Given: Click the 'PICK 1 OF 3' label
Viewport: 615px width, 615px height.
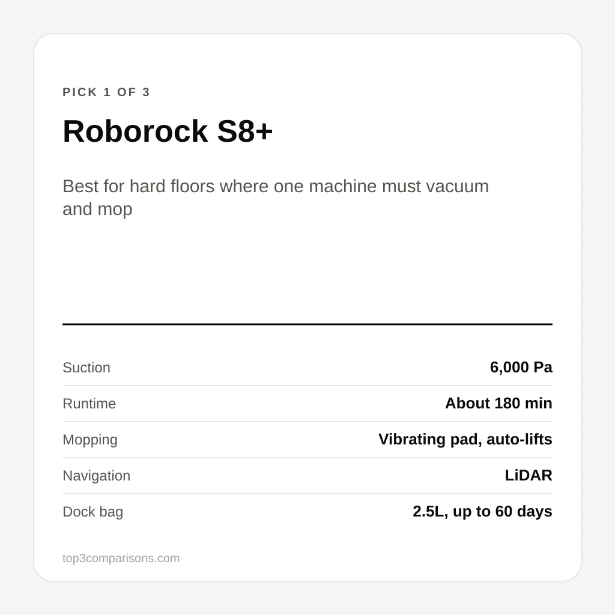Looking at the screenshot, I should coord(106,92).
